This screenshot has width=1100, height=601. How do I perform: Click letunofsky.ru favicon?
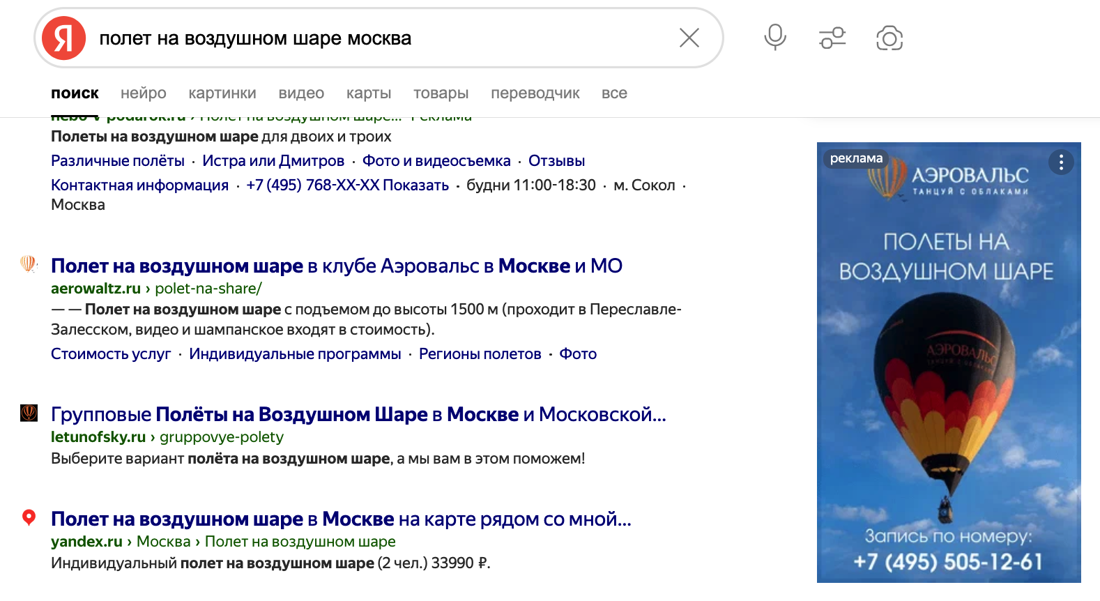pyautogui.click(x=29, y=413)
